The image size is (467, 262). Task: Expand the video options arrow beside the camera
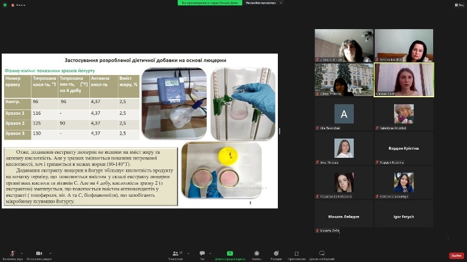pyautogui.click(x=50, y=253)
